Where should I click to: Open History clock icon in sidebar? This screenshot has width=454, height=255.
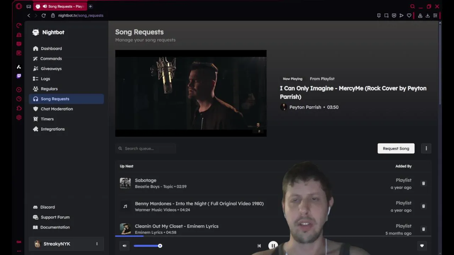[x=19, y=99]
